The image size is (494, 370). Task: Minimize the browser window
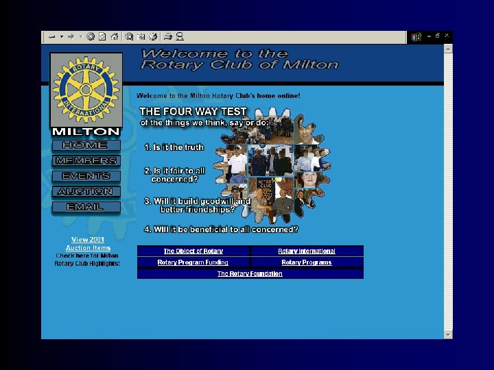click(x=429, y=36)
